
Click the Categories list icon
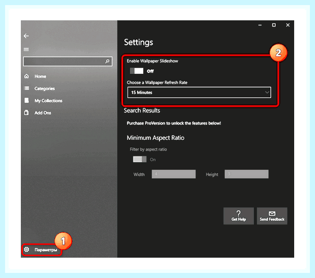pos(26,88)
